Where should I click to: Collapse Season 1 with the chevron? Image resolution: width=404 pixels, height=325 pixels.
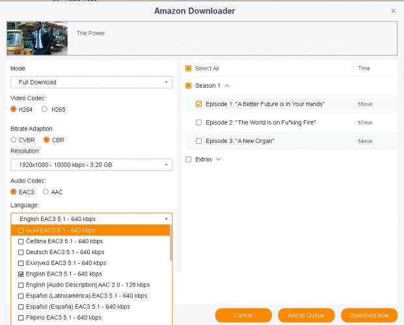click(x=227, y=86)
